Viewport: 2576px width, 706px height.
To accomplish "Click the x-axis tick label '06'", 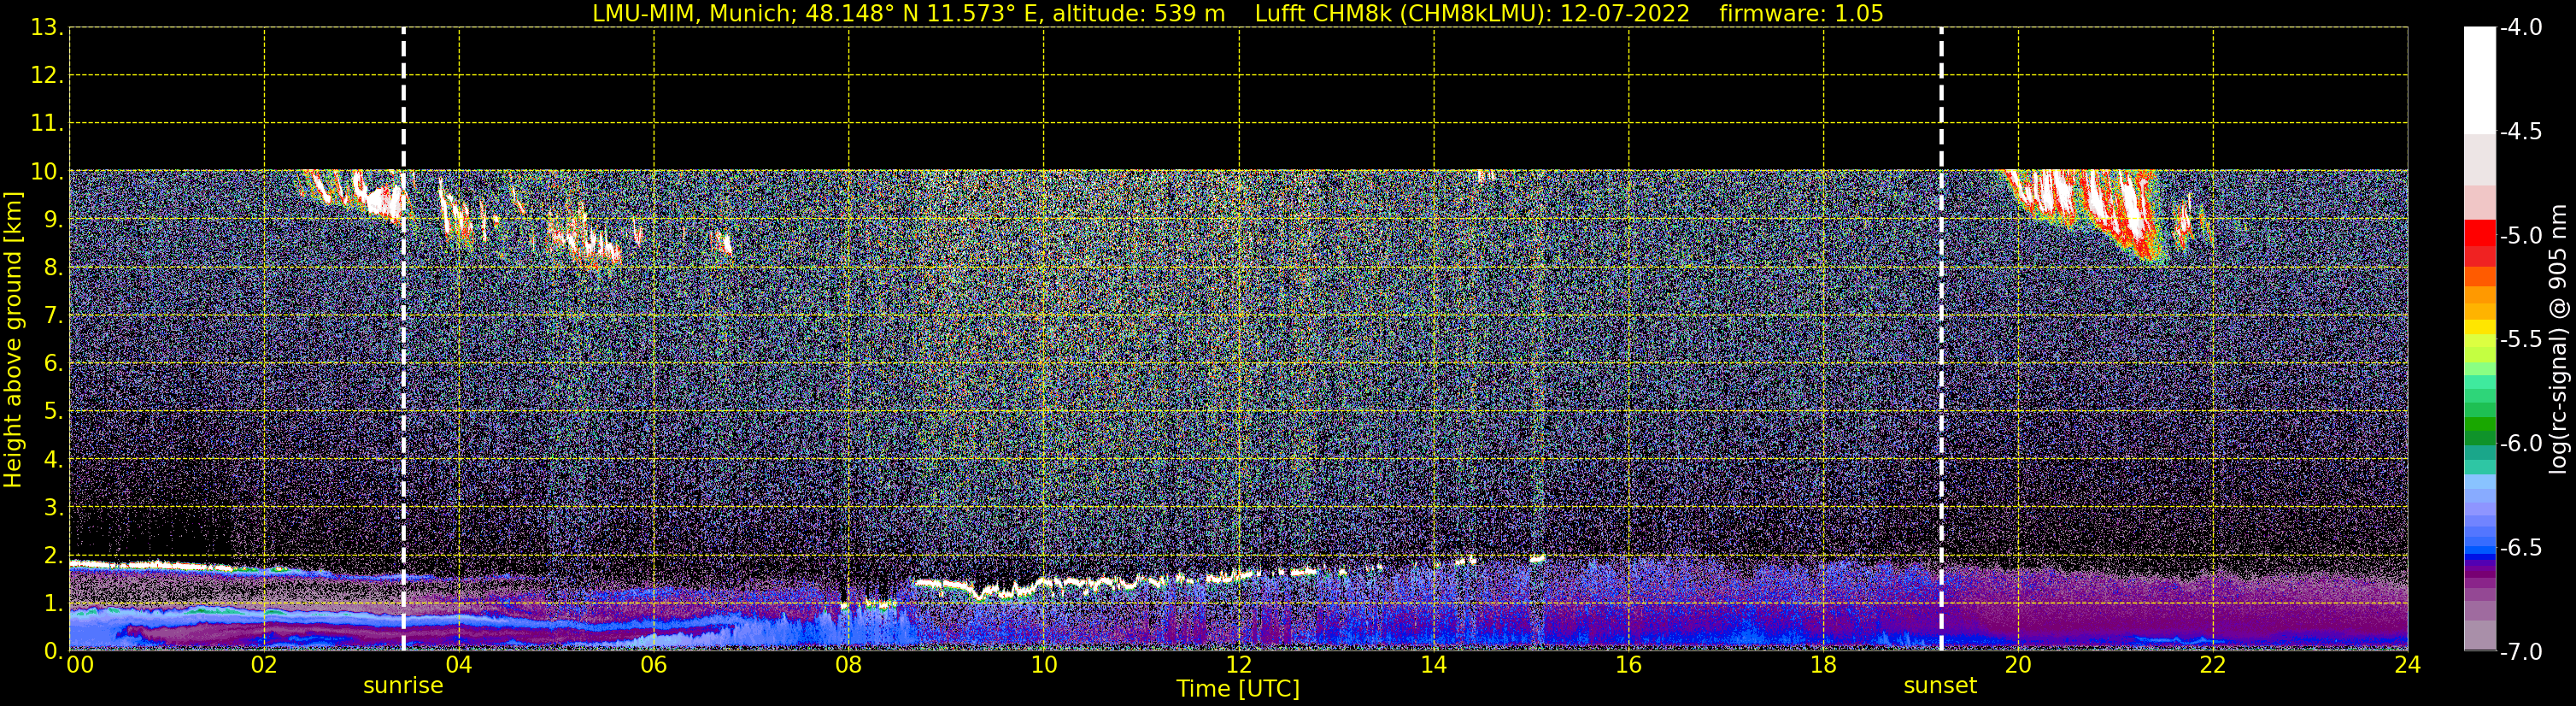I will point(654,665).
